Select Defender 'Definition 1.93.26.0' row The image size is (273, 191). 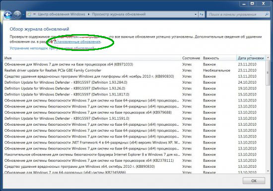click(135, 89)
